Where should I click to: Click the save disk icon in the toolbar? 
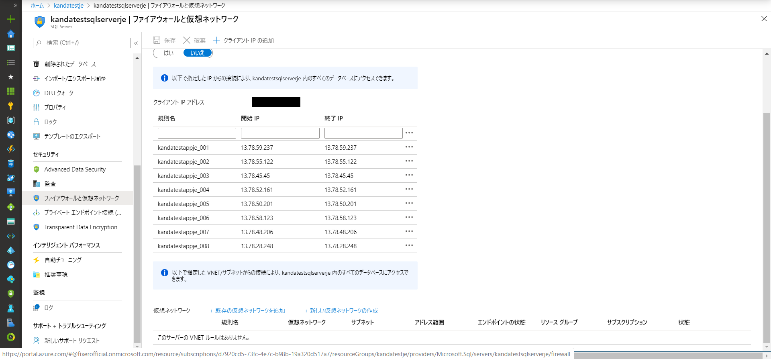[x=157, y=40]
